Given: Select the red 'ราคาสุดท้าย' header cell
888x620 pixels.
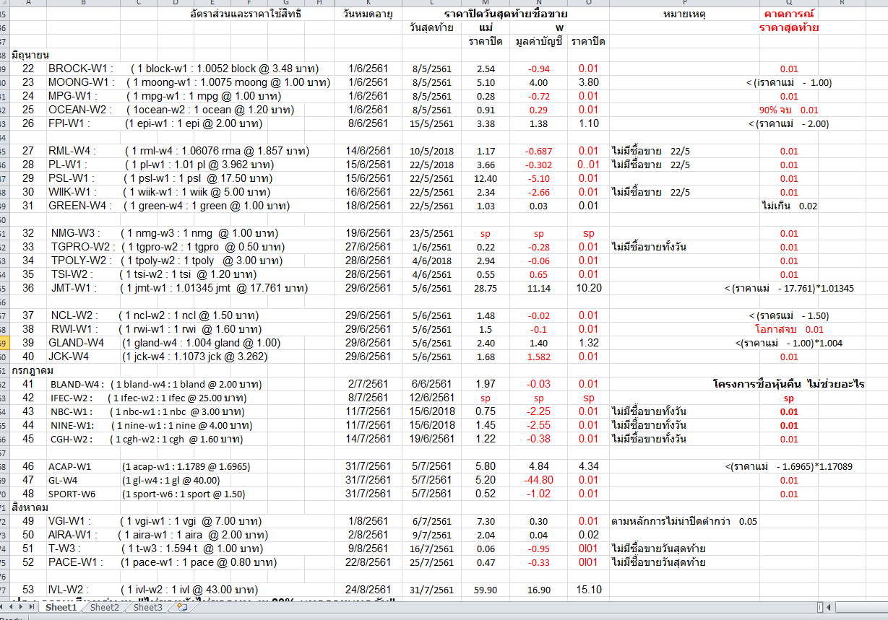Looking at the screenshot, I should 789,27.
